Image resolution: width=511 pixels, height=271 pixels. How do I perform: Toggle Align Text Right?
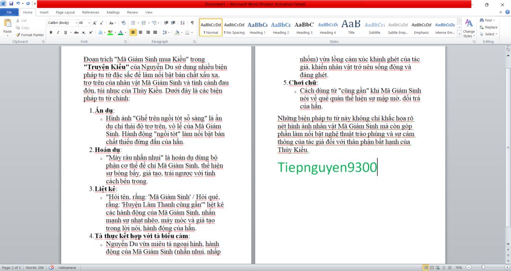coord(148,32)
